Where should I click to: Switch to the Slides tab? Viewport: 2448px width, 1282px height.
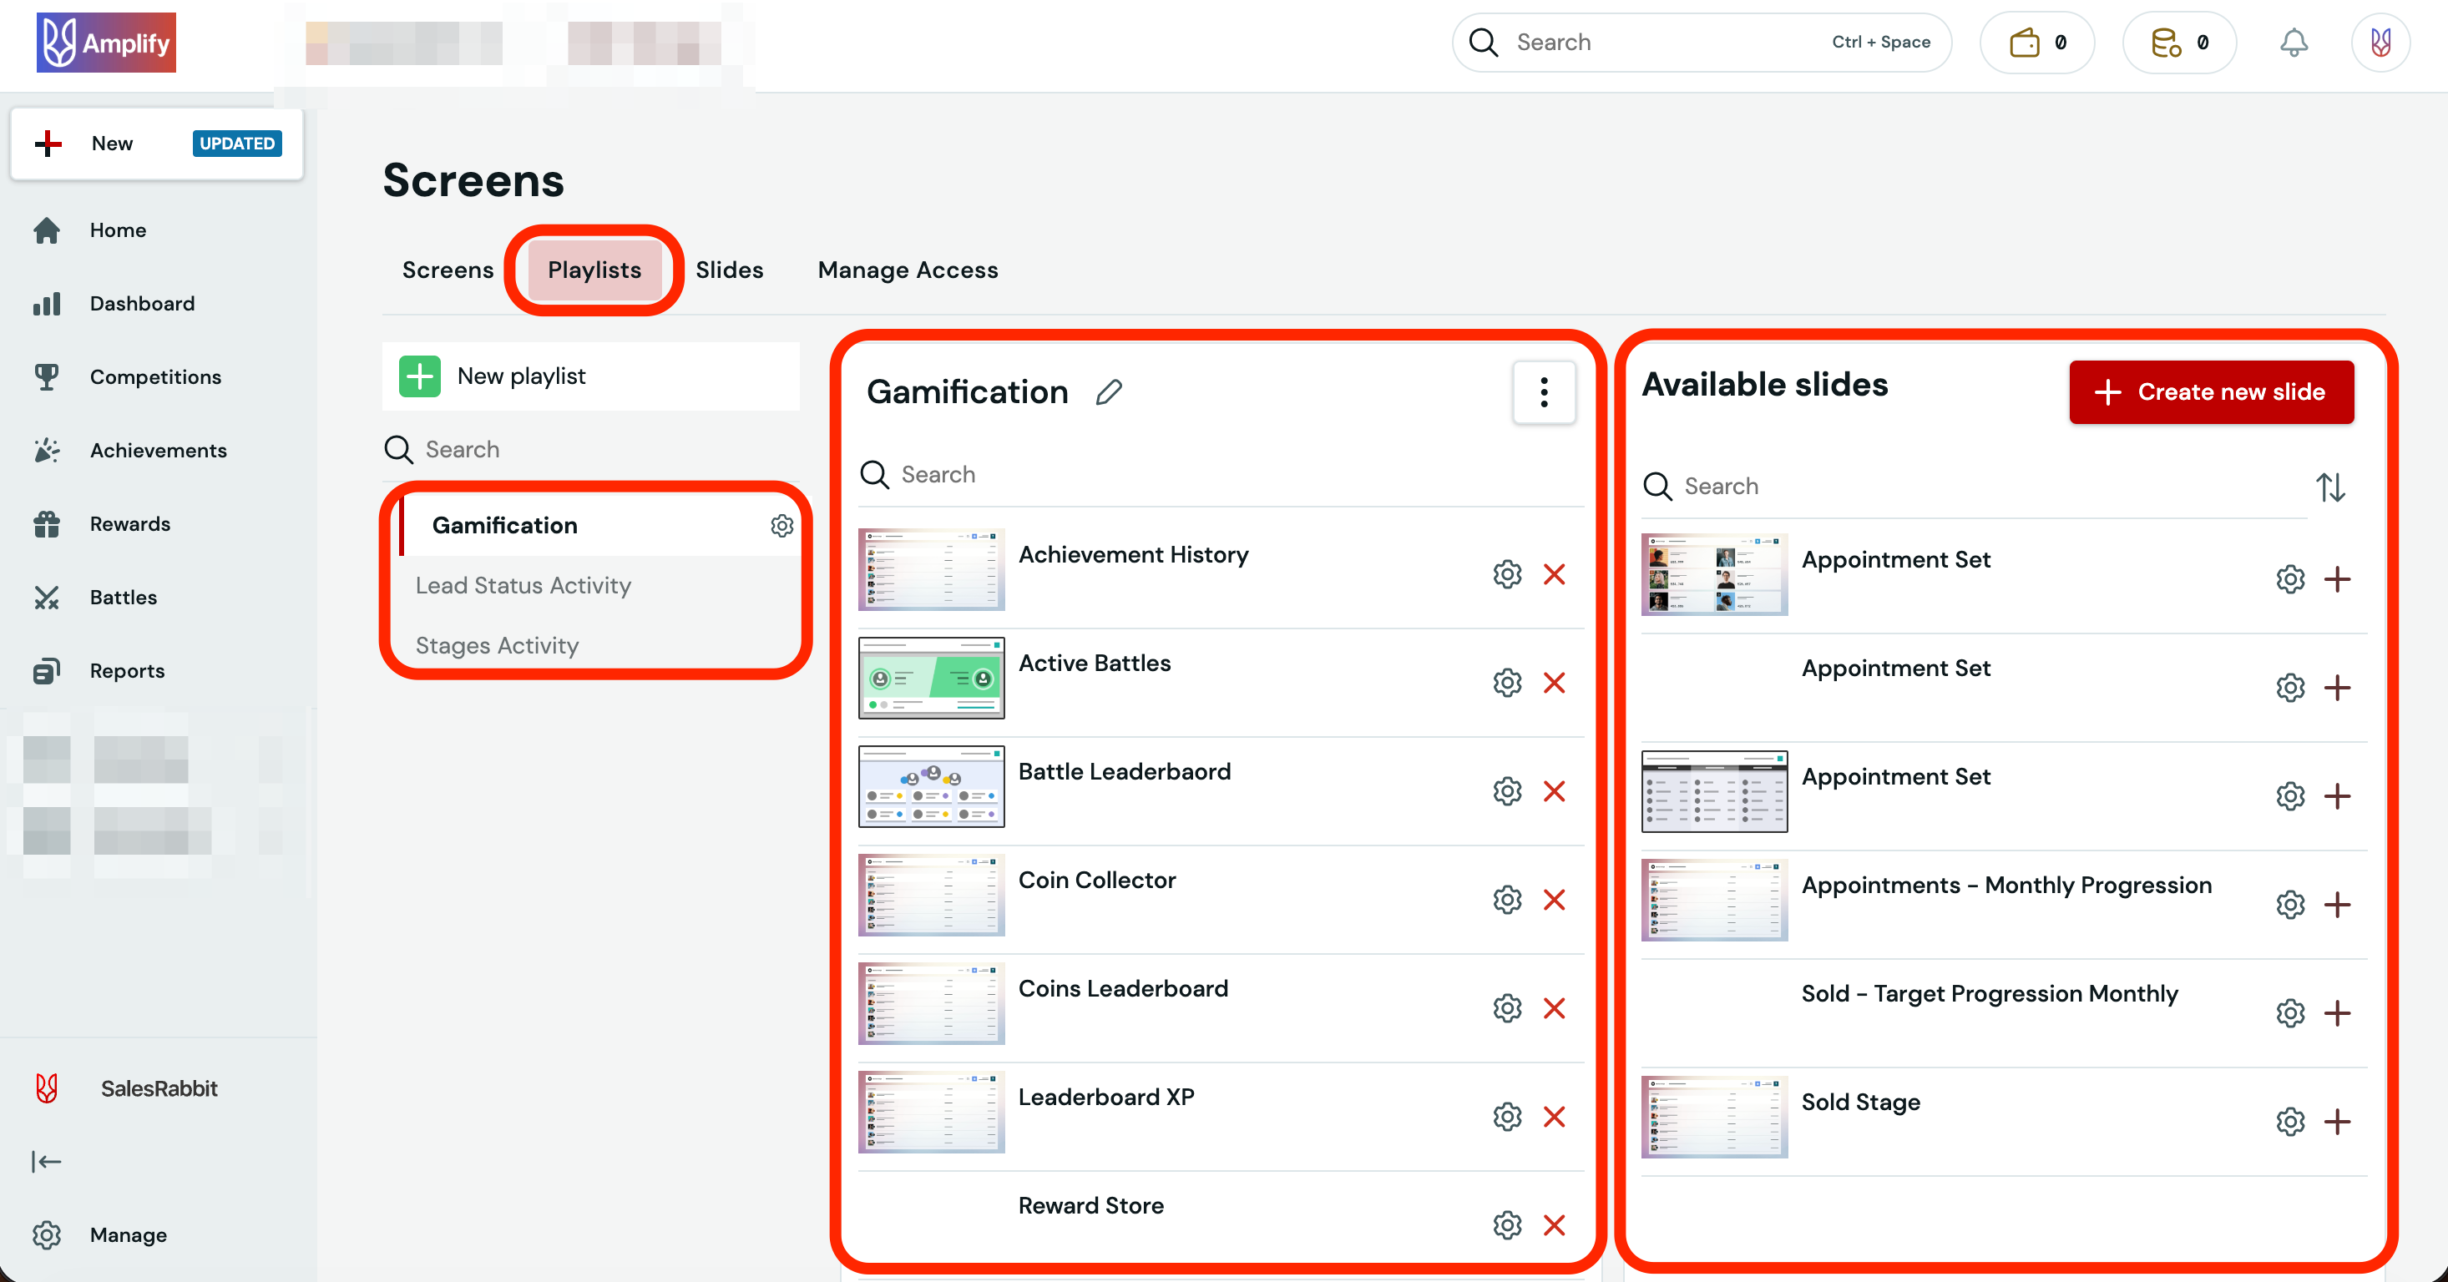click(729, 270)
